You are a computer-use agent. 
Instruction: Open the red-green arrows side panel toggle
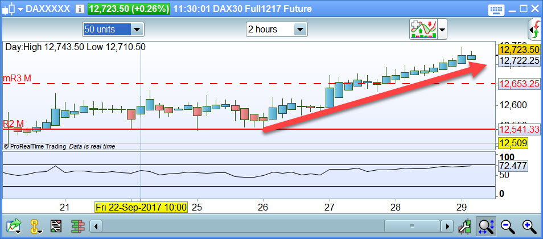point(535,30)
